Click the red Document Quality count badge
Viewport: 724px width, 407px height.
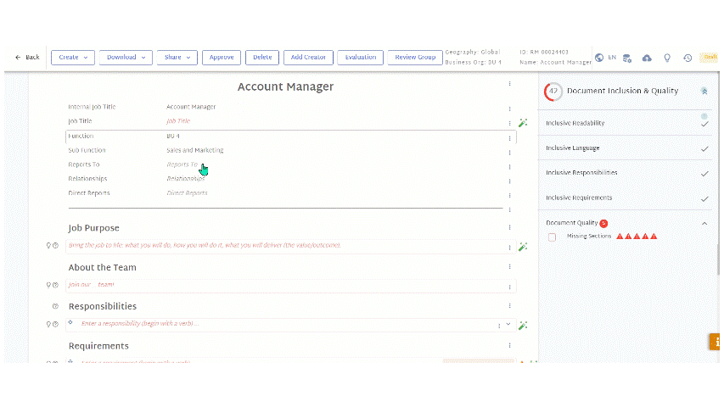603,223
